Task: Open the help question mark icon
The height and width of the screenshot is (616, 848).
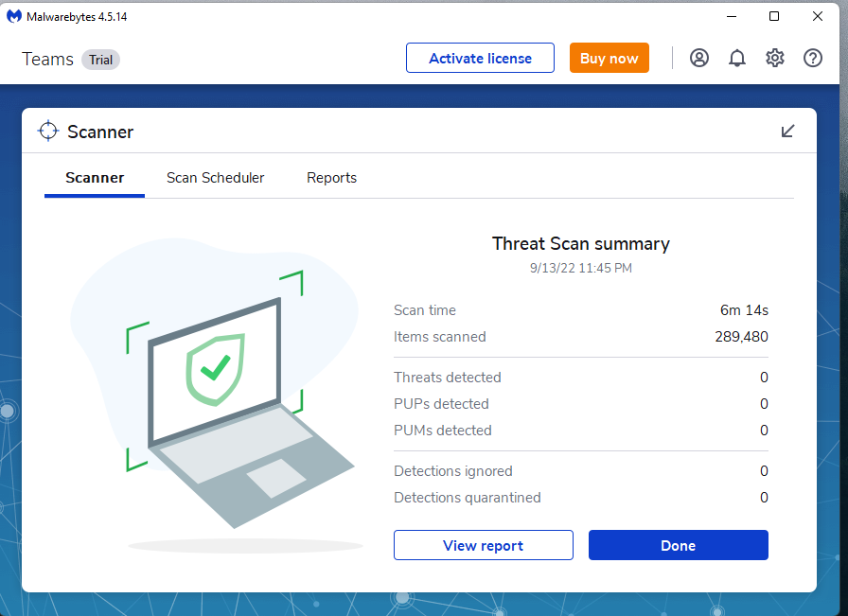Action: pyautogui.click(x=812, y=58)
